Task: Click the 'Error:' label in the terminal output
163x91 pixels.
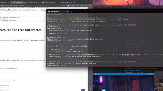Action: (52, 46)
